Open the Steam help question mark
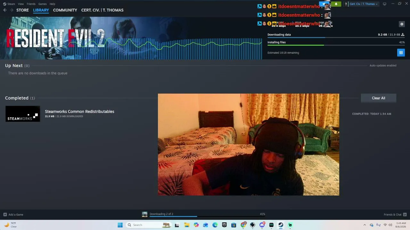This screenshot has height=230, width=410. (346, 4)
